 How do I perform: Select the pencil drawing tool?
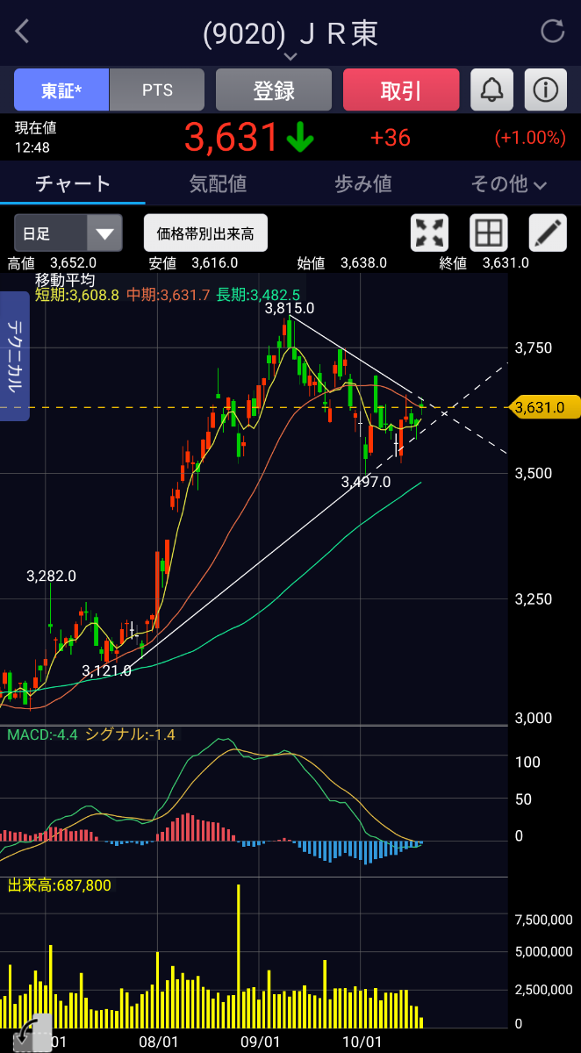coord(548,233)
